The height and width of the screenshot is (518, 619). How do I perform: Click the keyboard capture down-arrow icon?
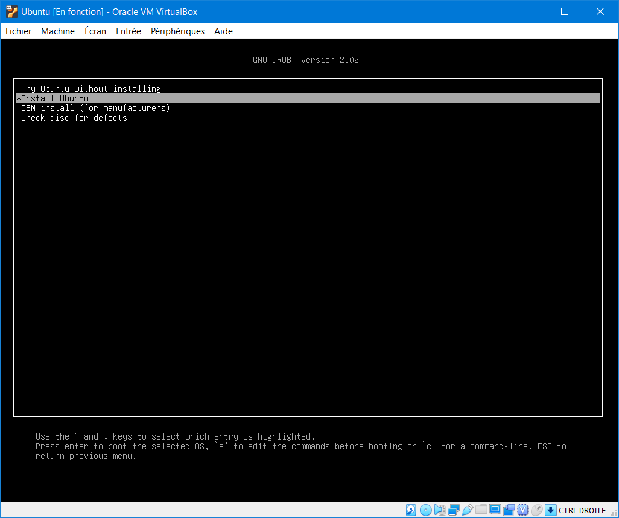(550, 510)
